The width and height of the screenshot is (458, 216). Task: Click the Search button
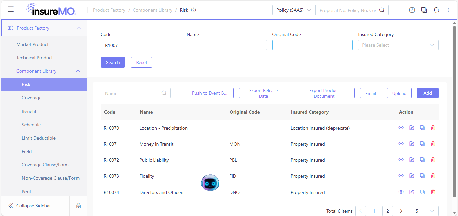(113, 62)
